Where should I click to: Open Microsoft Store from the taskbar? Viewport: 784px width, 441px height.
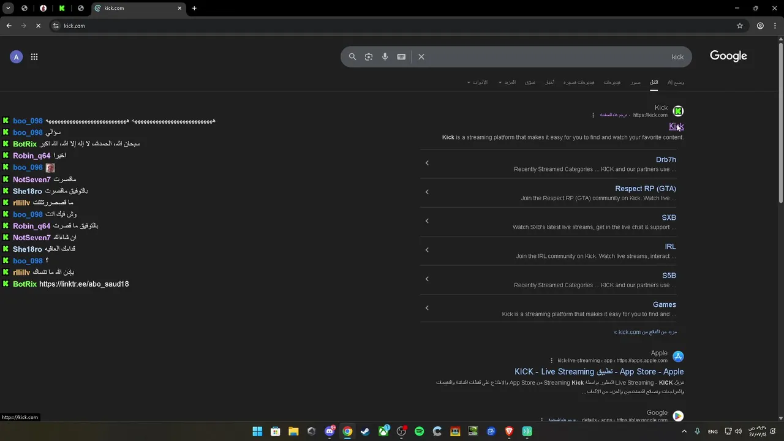pos(275,431)
